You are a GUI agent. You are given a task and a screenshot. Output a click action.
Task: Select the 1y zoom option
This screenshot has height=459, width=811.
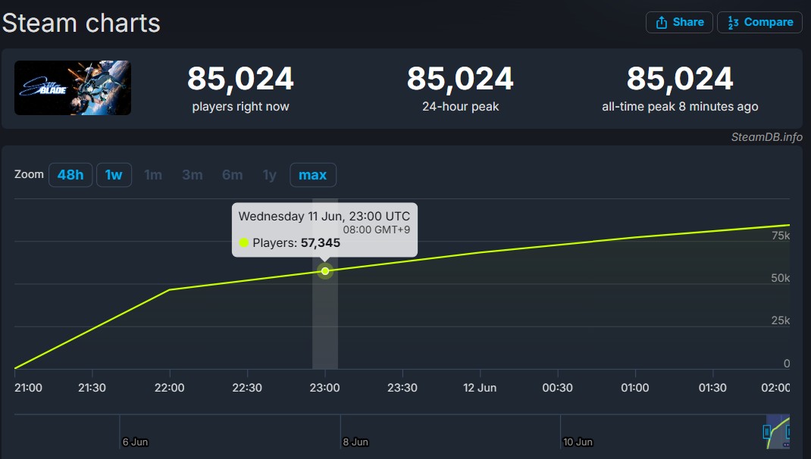pyautogui.click(x=270, y=175)
